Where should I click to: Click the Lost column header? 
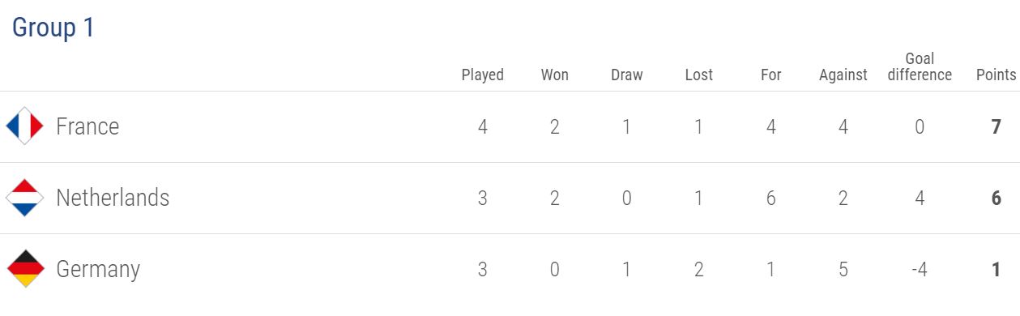(x=699, y=75)
